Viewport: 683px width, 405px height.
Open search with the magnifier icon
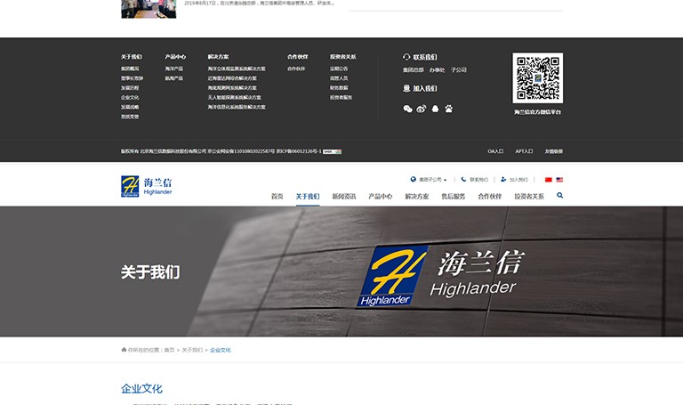(x=559, y=195)
